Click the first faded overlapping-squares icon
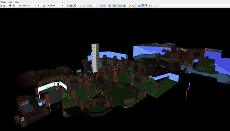The height and width of the screenshot is (131, 230). (x=97, y=6)
